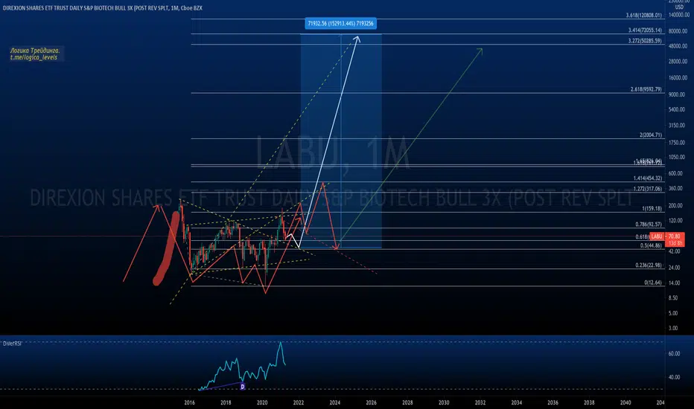Click 3.00 on the price axis
The image size is (694, 409).
(673, 329)
